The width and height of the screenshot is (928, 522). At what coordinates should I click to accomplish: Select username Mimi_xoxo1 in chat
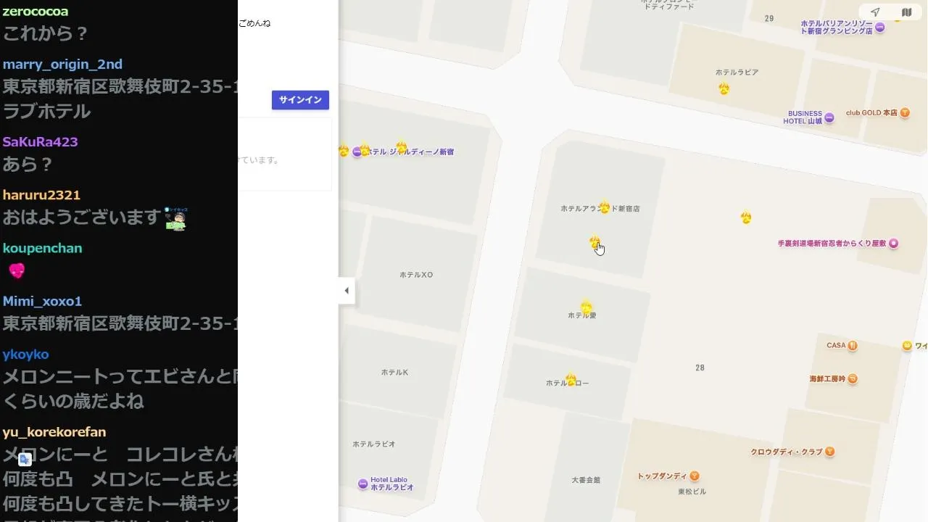coord(42,301)
